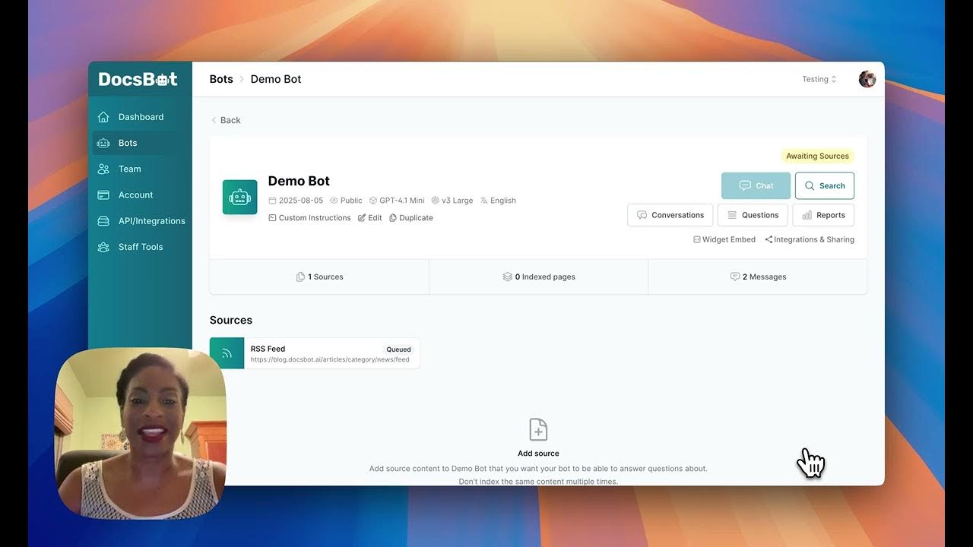Open the RSS Feed source card
Screen dimensions: 973x547
pyautogui.click(x=315, y=353)
